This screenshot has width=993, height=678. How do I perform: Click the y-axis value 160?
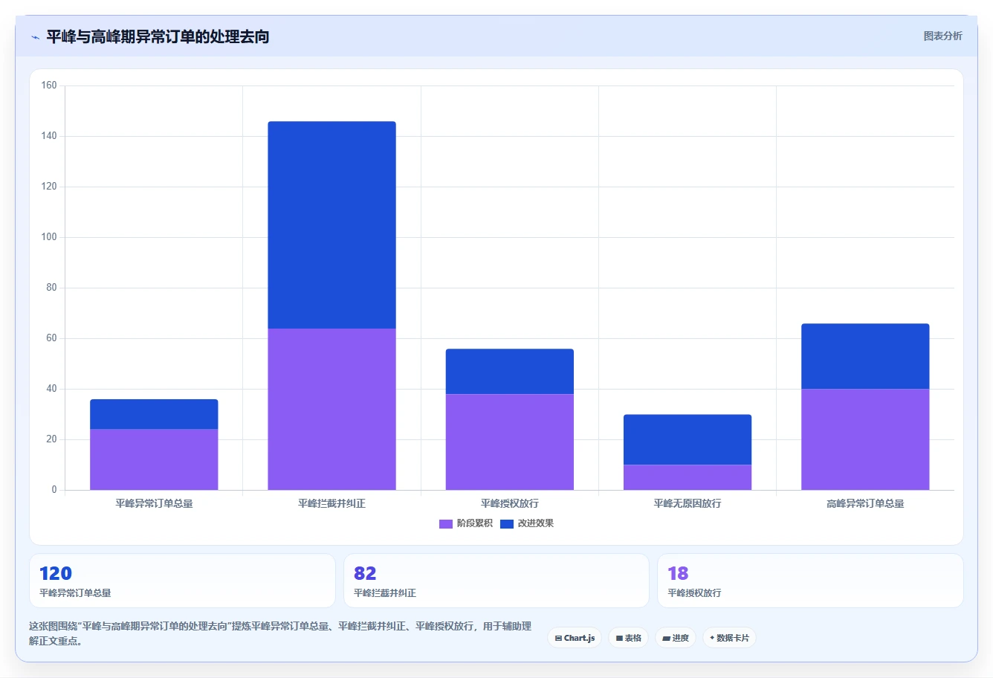(x=49, y=85)
